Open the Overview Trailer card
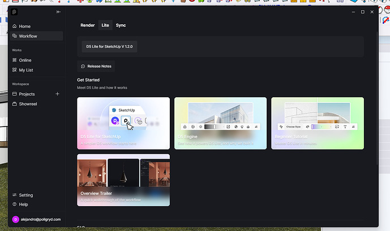Viewport: 390px width, 231px height. 123,180
